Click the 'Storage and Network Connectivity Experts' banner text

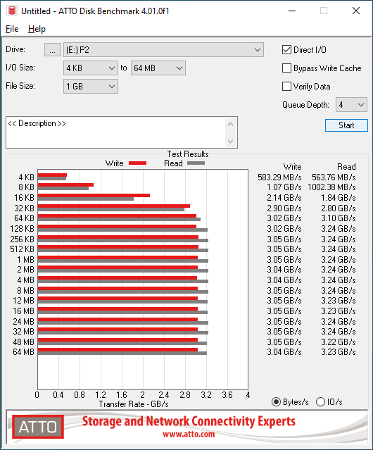click(x=189, y=421)
